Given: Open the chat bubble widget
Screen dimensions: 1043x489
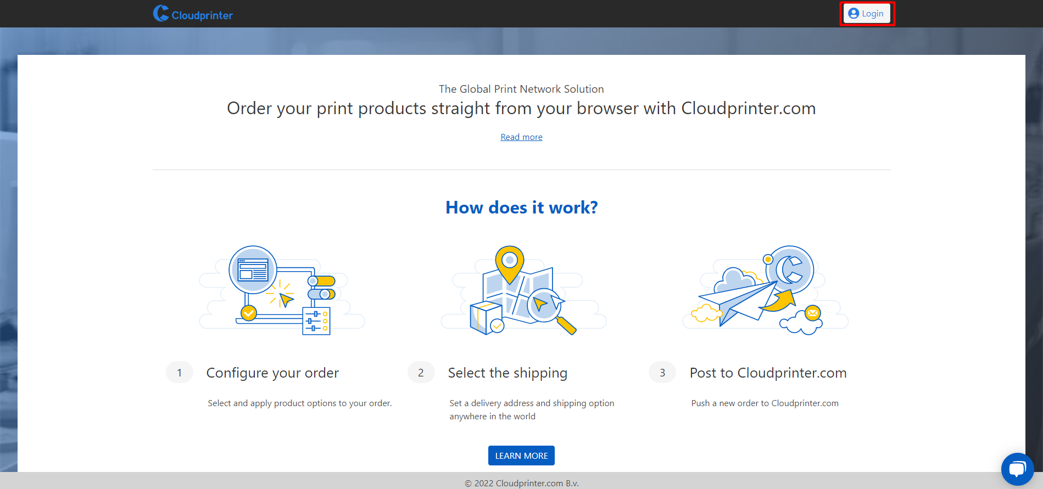Looking at the screenshot, I should point(1017,469).
